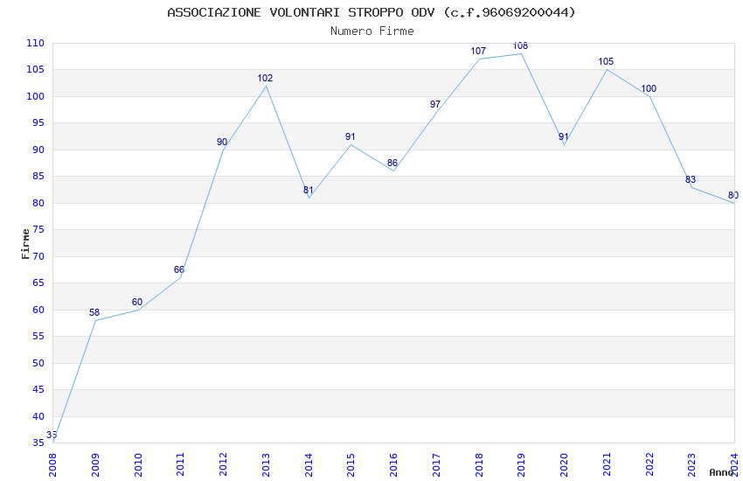Select the 107 data label for 2018
Viewport: 743px width, 481px height.
[x=478, y=51]
